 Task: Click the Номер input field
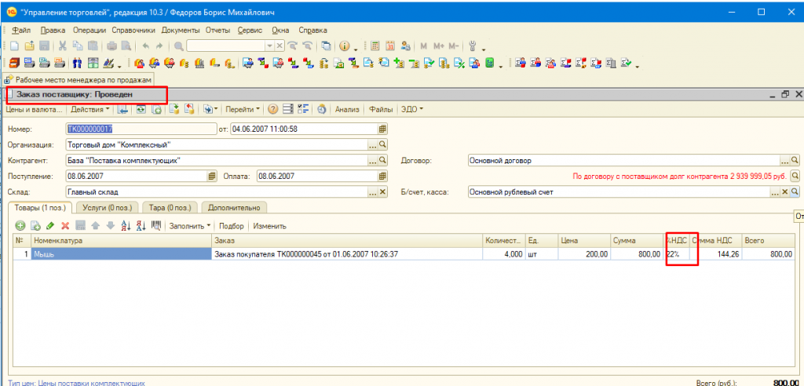pyautogui.click(x=140, y=129)
